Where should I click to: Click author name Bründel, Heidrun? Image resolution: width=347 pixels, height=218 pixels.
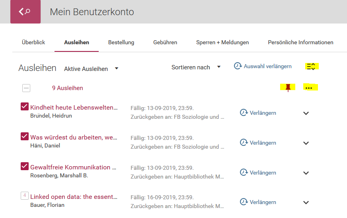pyautogui.click(x=51, y=116)
